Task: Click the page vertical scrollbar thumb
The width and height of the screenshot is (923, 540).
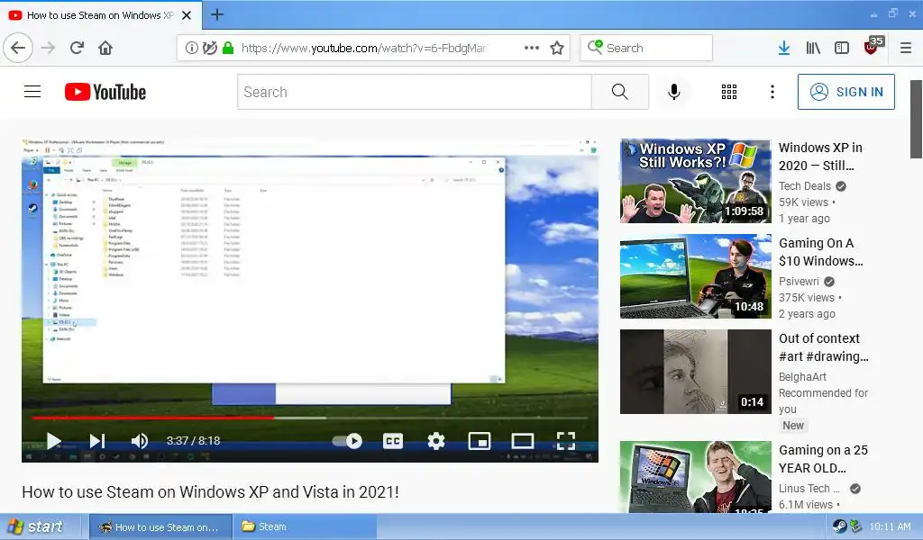Action: (x=916, y=120)
